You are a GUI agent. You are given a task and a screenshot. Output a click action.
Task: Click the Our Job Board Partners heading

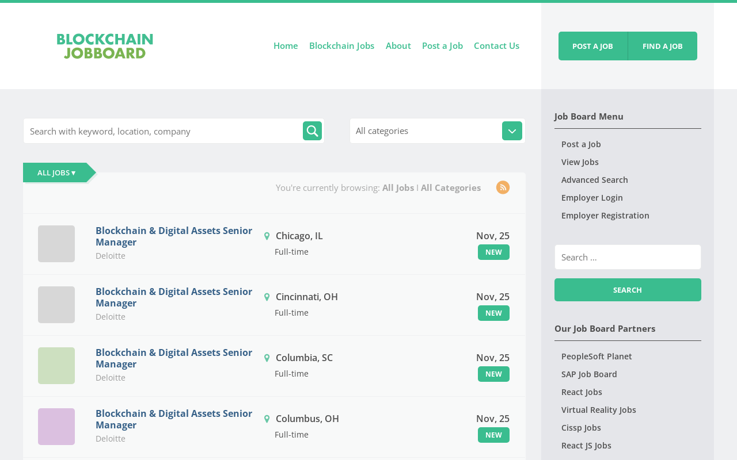tap(605, 328)
